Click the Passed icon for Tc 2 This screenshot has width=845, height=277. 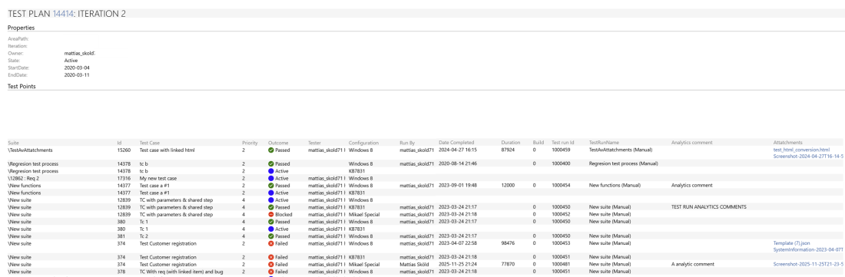pos(271,236)
